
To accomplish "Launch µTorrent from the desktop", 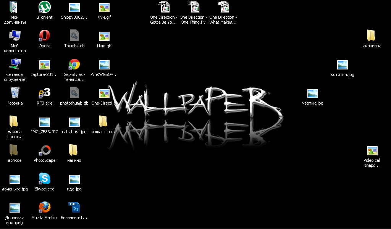I will point(44,8).
